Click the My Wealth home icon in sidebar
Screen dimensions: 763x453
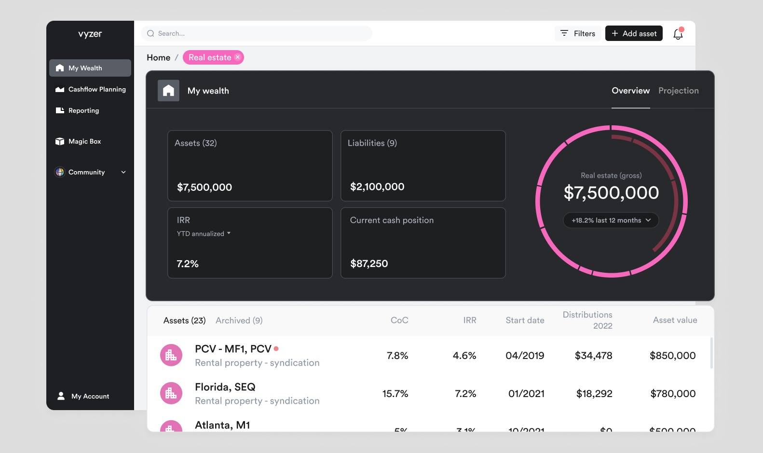pos(60,68)
